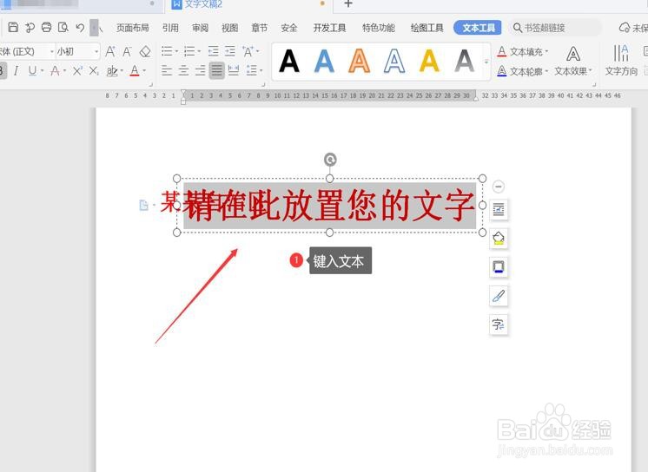The height and width of the screenshot is (472, 648).
Task: Open the 视图 tab
Action: point(230,28)
